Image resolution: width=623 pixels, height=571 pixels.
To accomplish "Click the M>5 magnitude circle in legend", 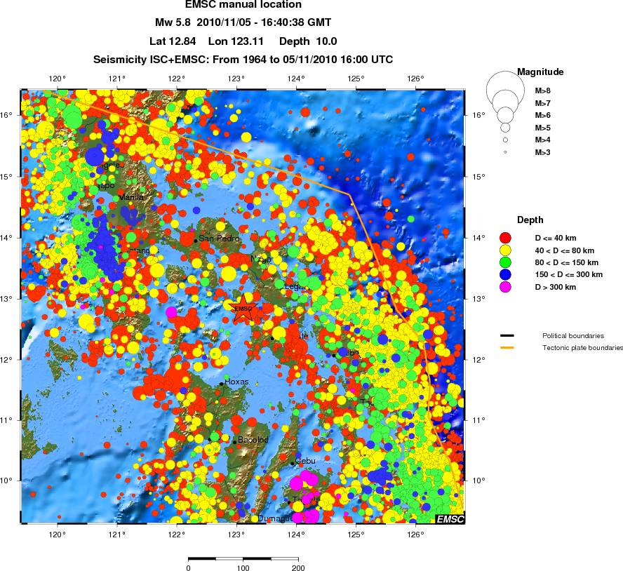I will pyautogui.click(x=505, y=128).
